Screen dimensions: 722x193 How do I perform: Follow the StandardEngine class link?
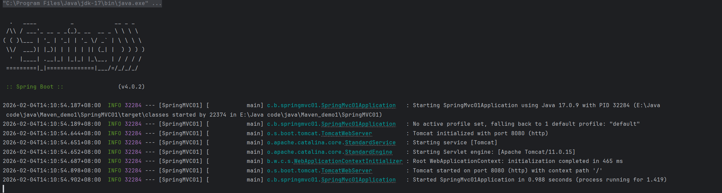[x=368, y=152]
